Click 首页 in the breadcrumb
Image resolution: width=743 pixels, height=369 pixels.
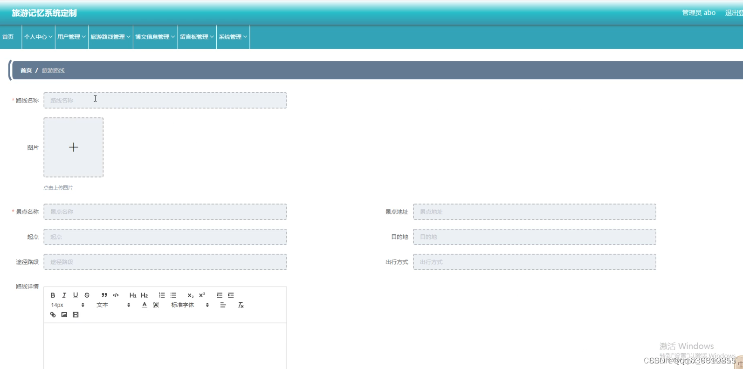pos(26,70)
